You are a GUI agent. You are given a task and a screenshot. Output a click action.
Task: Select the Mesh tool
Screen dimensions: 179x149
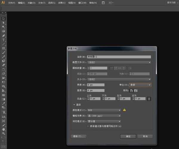point(4,95)
